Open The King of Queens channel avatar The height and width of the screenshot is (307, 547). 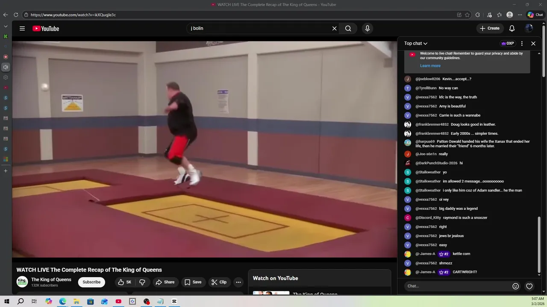coord(22,282)
